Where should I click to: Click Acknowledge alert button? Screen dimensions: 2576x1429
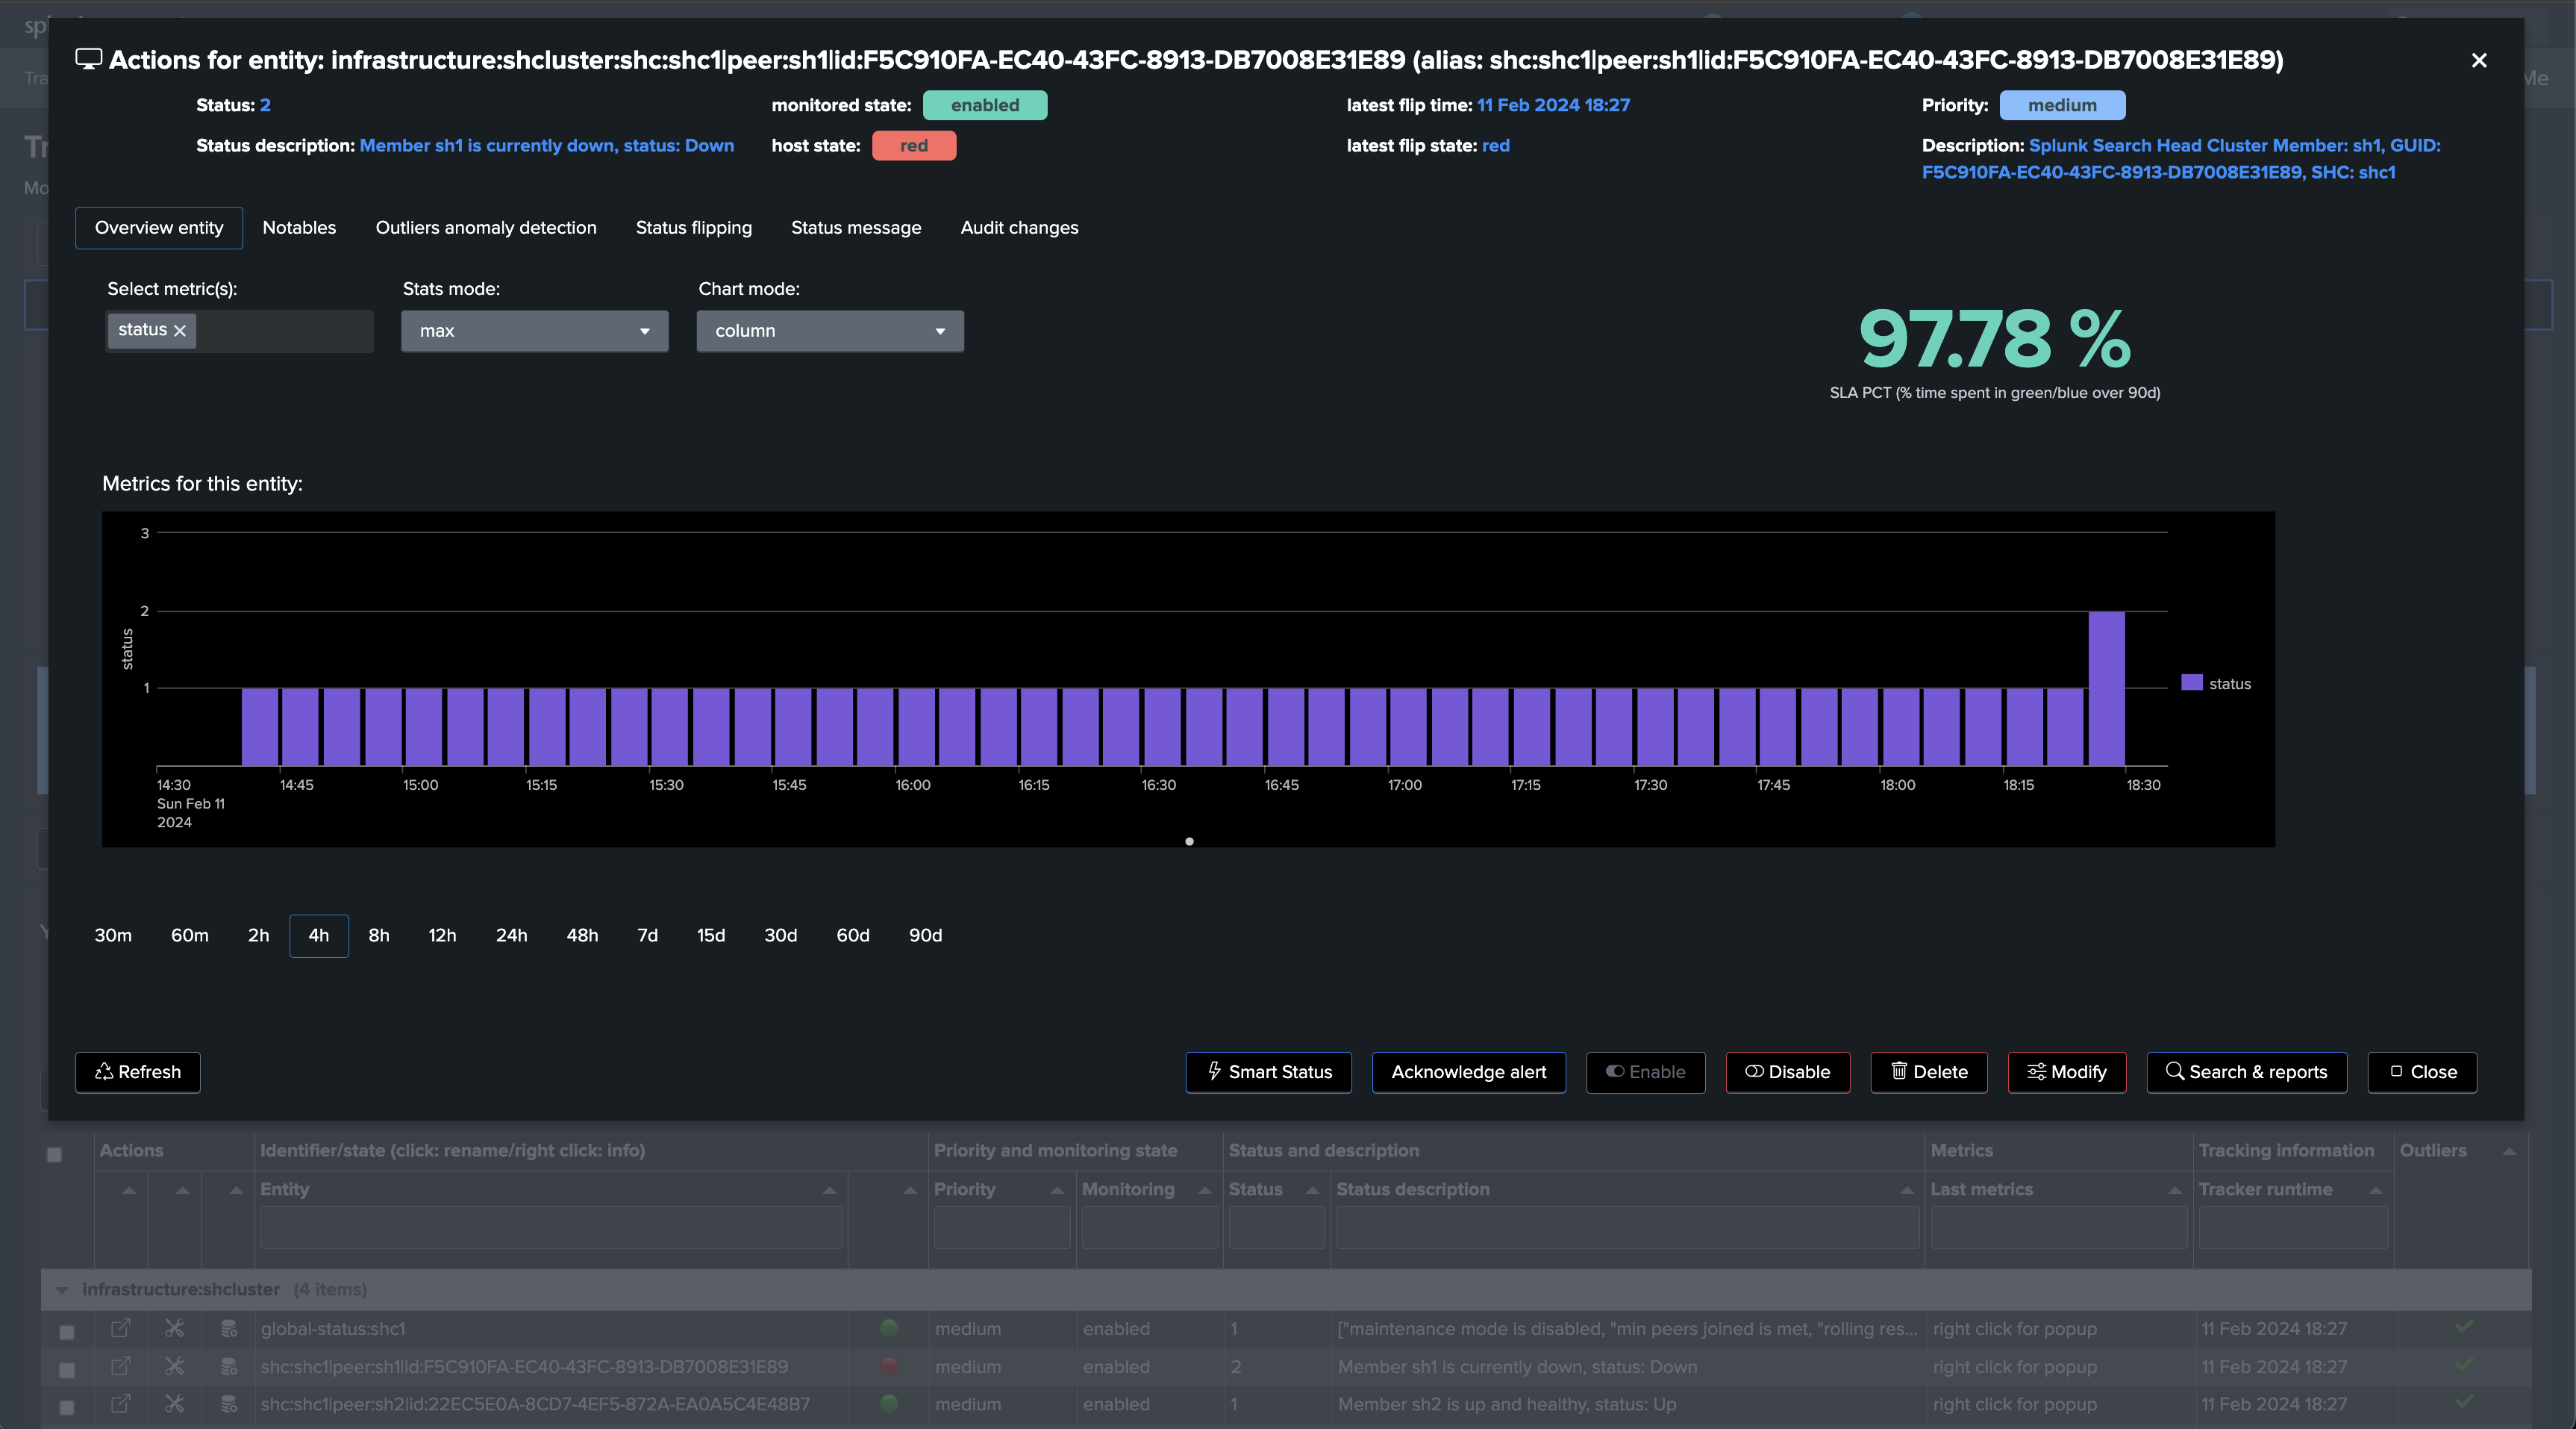pyautogui.click(x=1468, y=1072)
